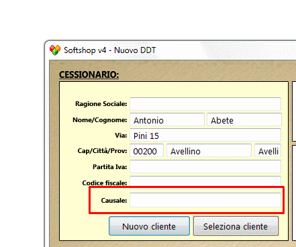
Task: Click the Città field showing Avellino
Action: pyautogui.click(x=209, y=150)
